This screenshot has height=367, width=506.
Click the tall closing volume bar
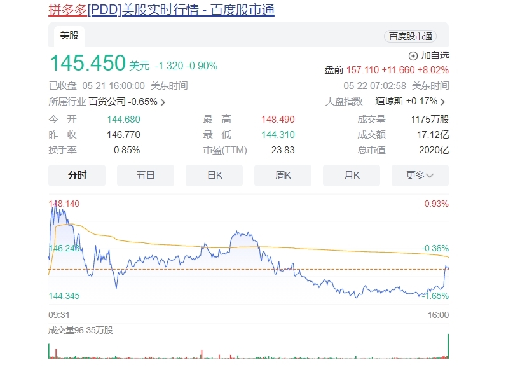[x=448, y=346]
